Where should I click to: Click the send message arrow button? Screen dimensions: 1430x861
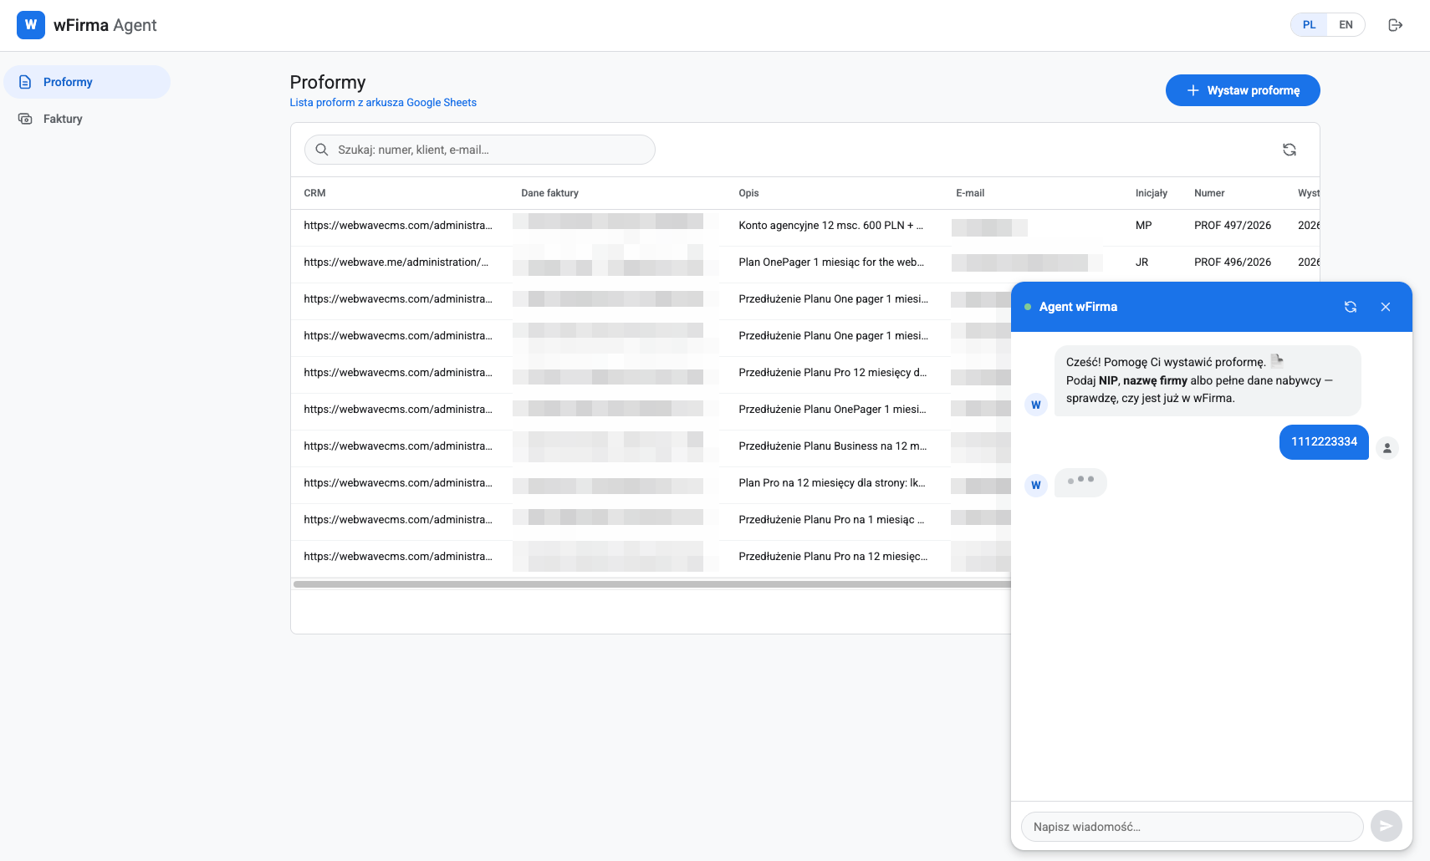[x=1387, y=826]
